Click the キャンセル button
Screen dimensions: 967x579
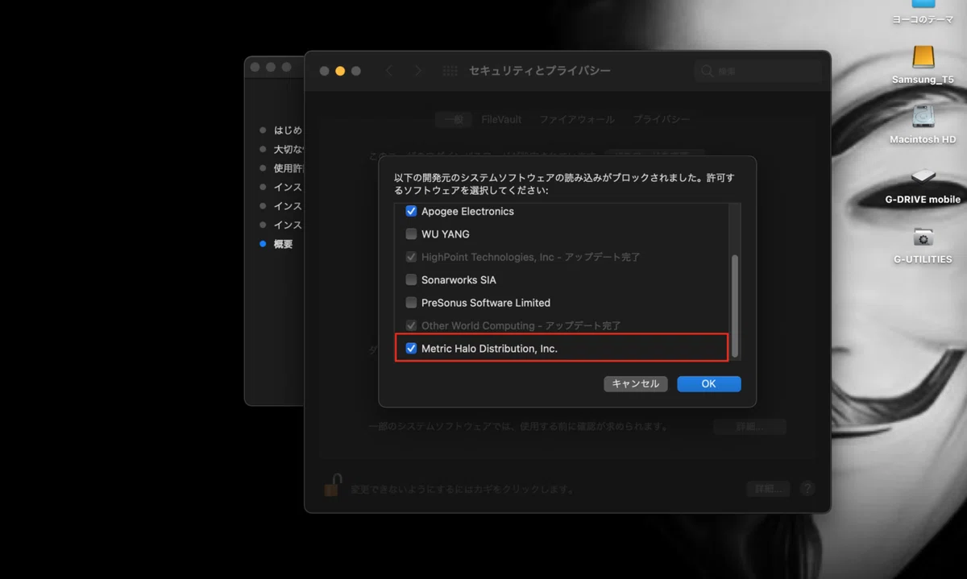pos(636,384)
